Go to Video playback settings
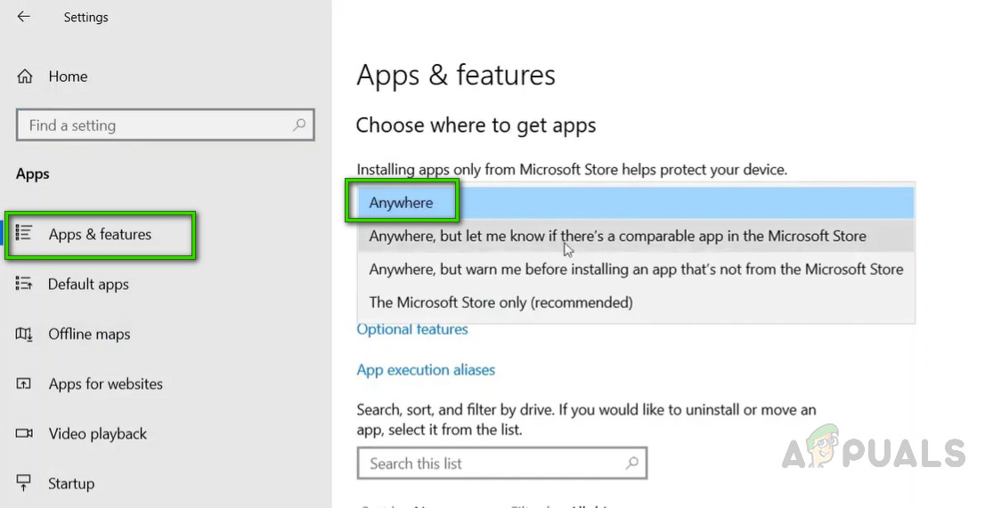The width and height of the screenshot is (985, 508). pyautogui.click(x=98, y=434)
